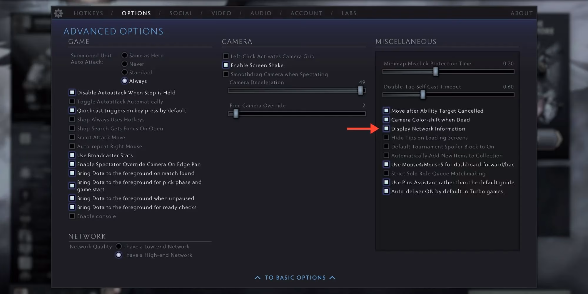Select Never for Summoned Unit Auto Attack

click(125, 64)
